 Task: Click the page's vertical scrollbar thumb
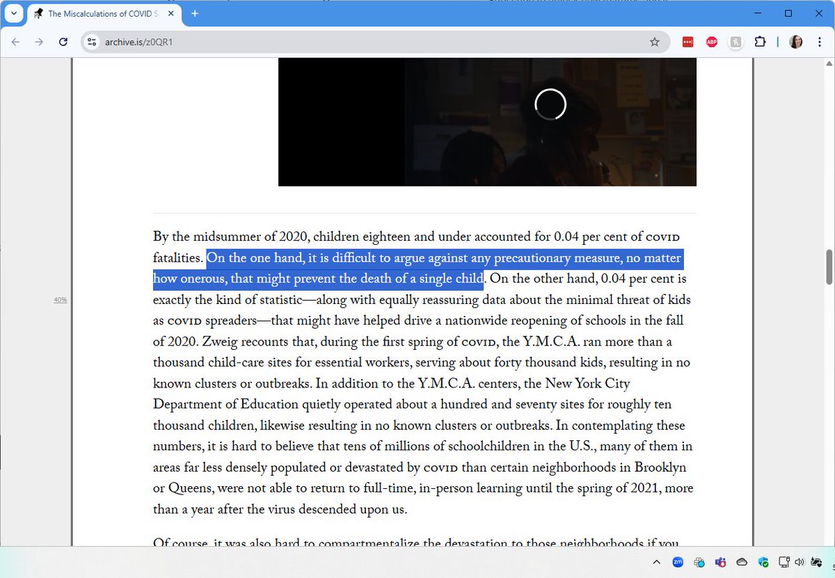click(829, 266)
